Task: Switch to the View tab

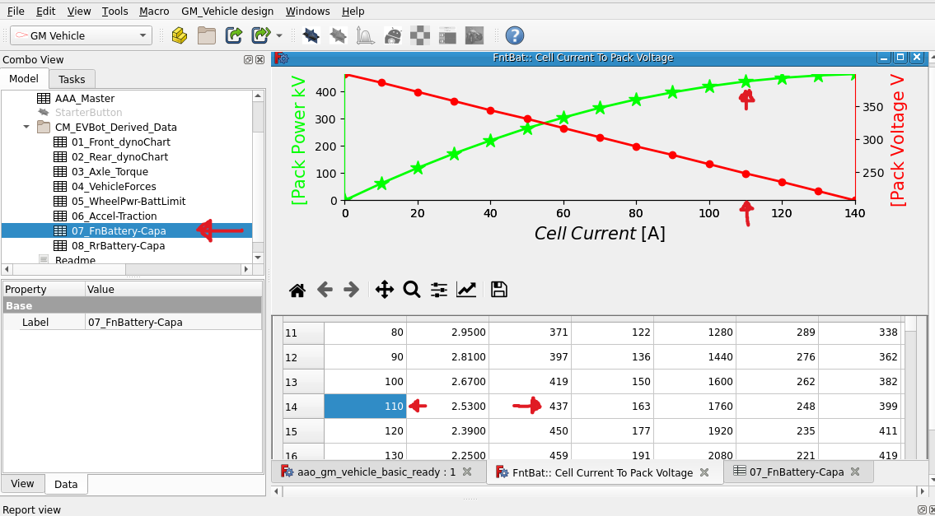Action: (22, 484)
